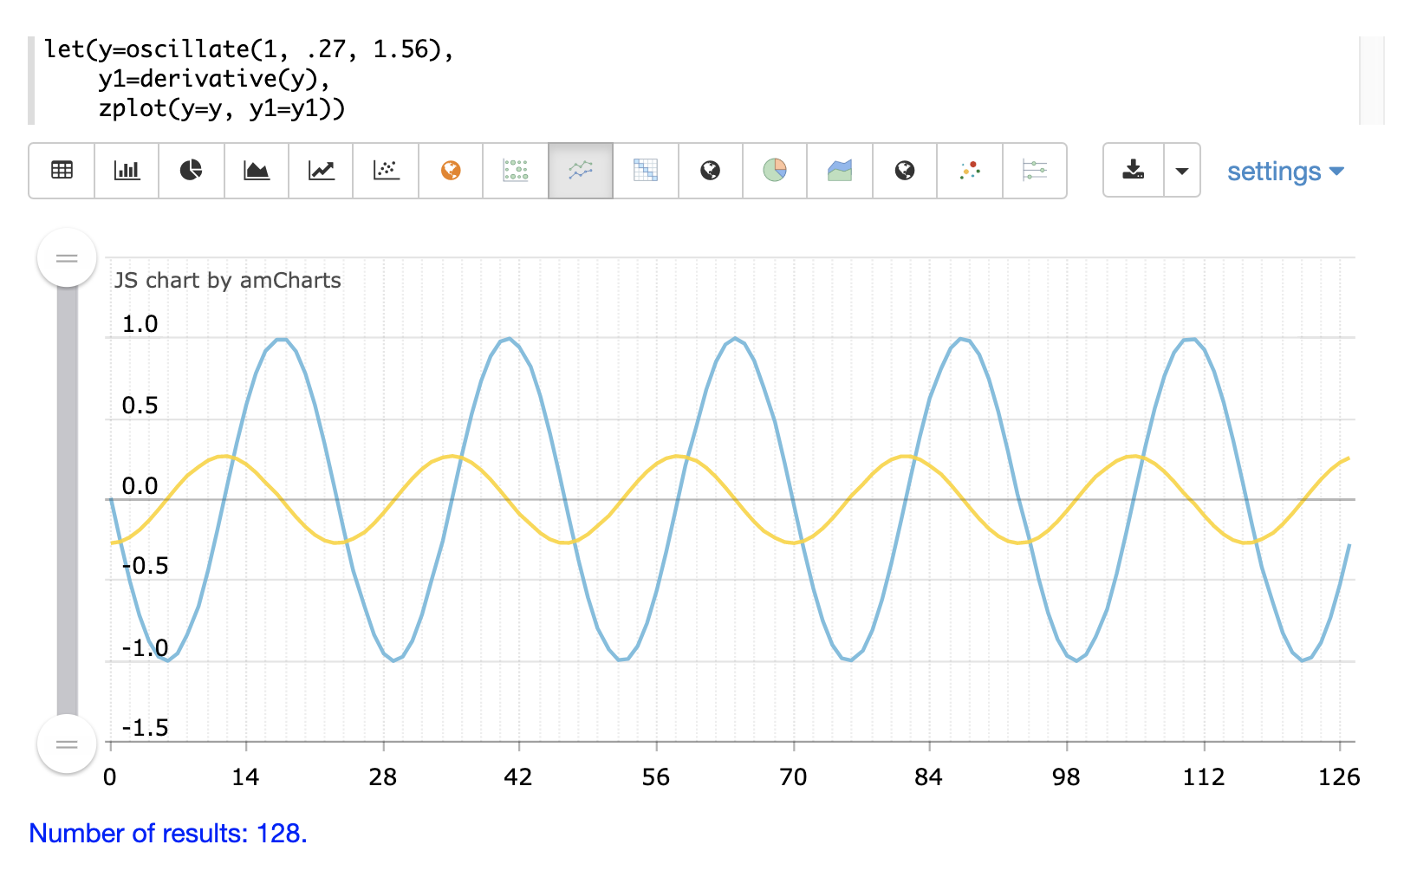Click the bottom handle of chart zoom slider
1404x877 pixels.
click(67, 744)
